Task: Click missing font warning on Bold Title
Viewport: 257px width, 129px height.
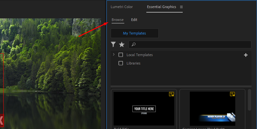Action: [x=171, y=94]
